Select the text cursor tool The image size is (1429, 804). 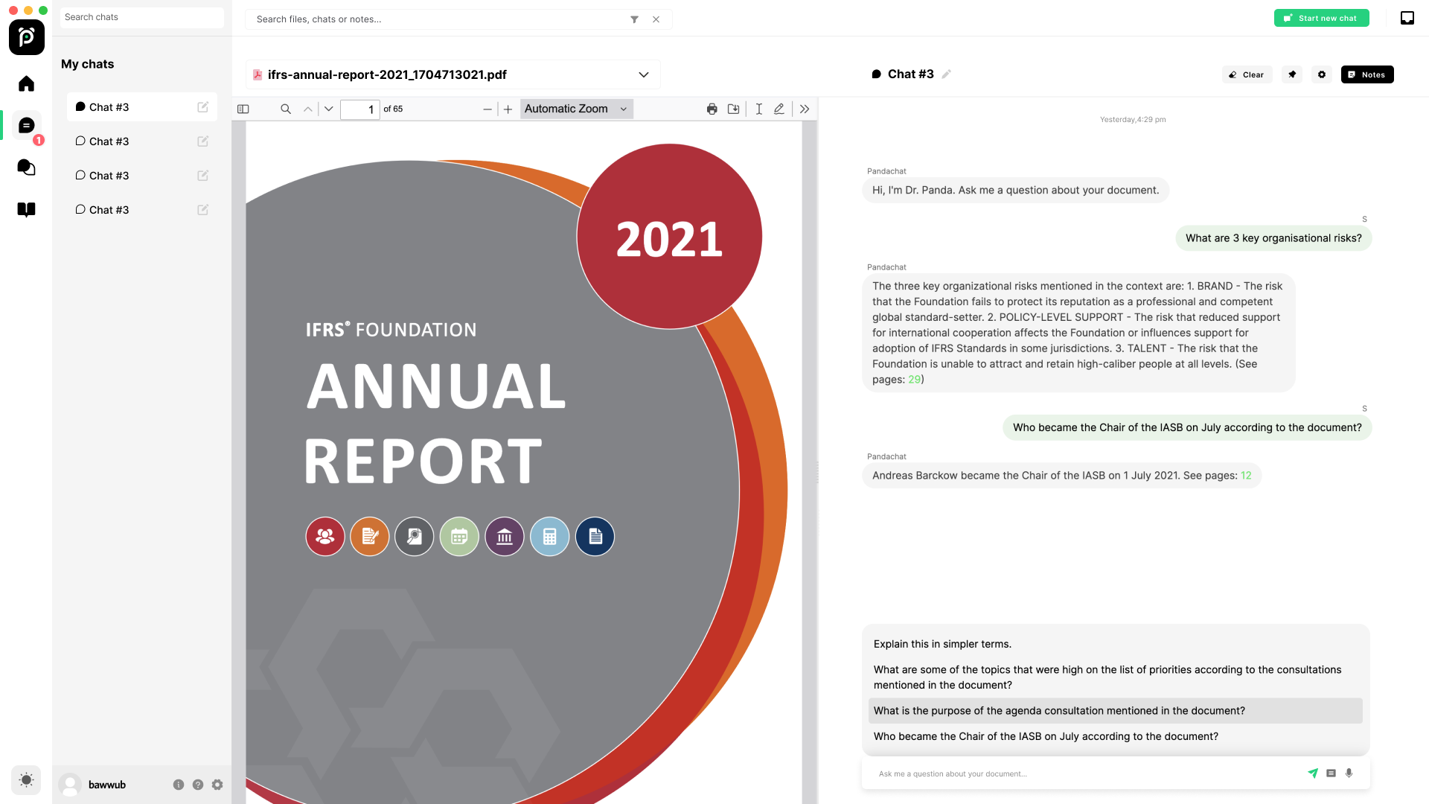(x=758, y=109)
